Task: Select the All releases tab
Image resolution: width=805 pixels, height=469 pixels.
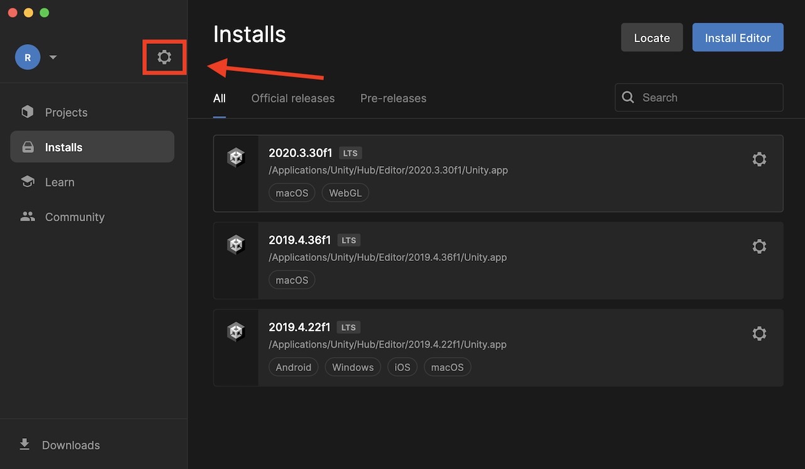Action: [219, 98]
